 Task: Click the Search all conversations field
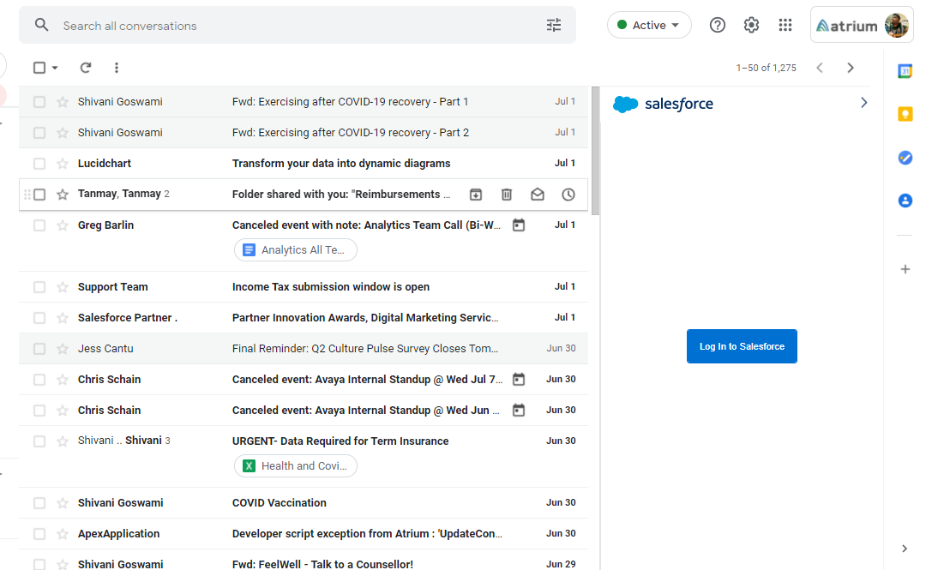click(x=292, y=26)
